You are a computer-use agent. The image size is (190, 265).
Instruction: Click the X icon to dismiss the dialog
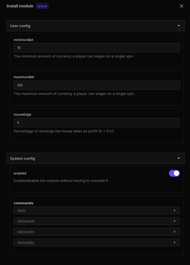tap(182, 6)
